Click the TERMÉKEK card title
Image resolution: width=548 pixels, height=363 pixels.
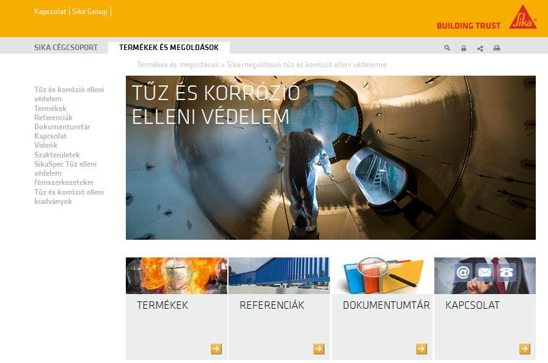(163, 305)
